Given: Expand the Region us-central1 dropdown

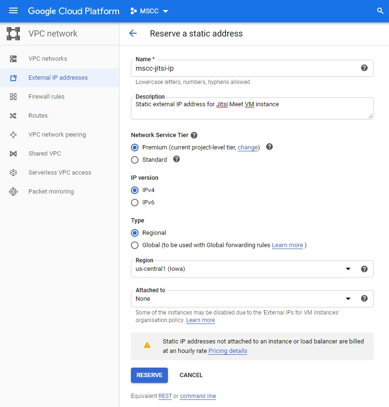Looking at the screenshot, I should pyautogui.click(x=348, y=269).
